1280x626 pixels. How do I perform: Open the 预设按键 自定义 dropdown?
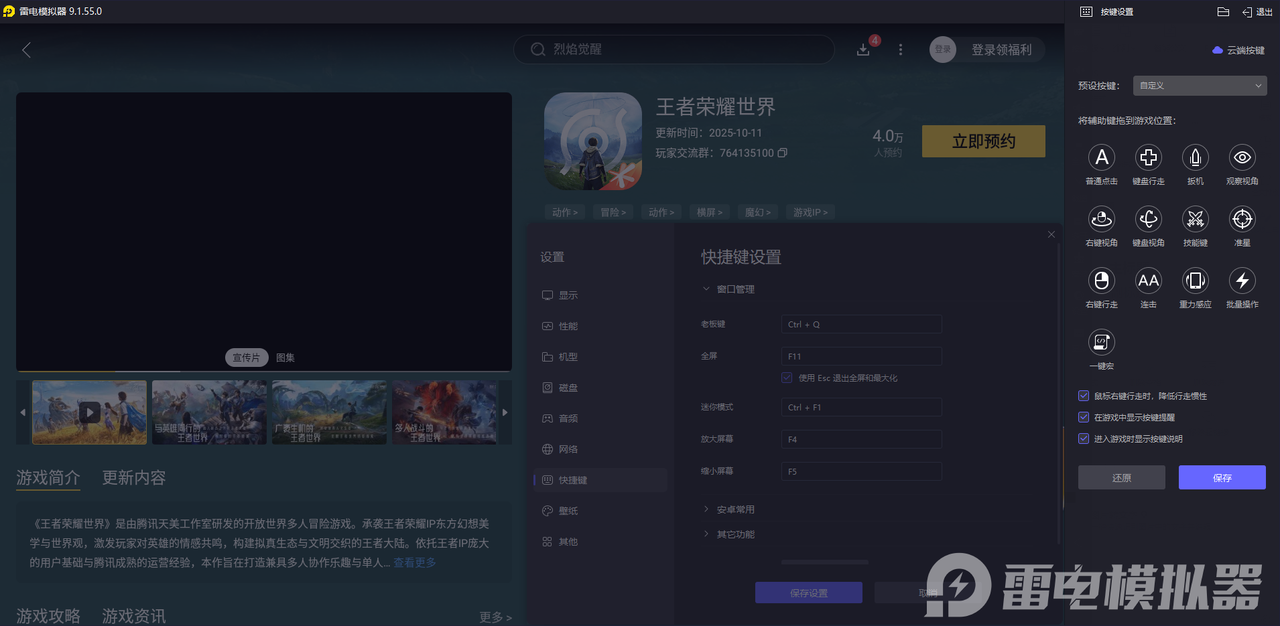[1198, 86]
